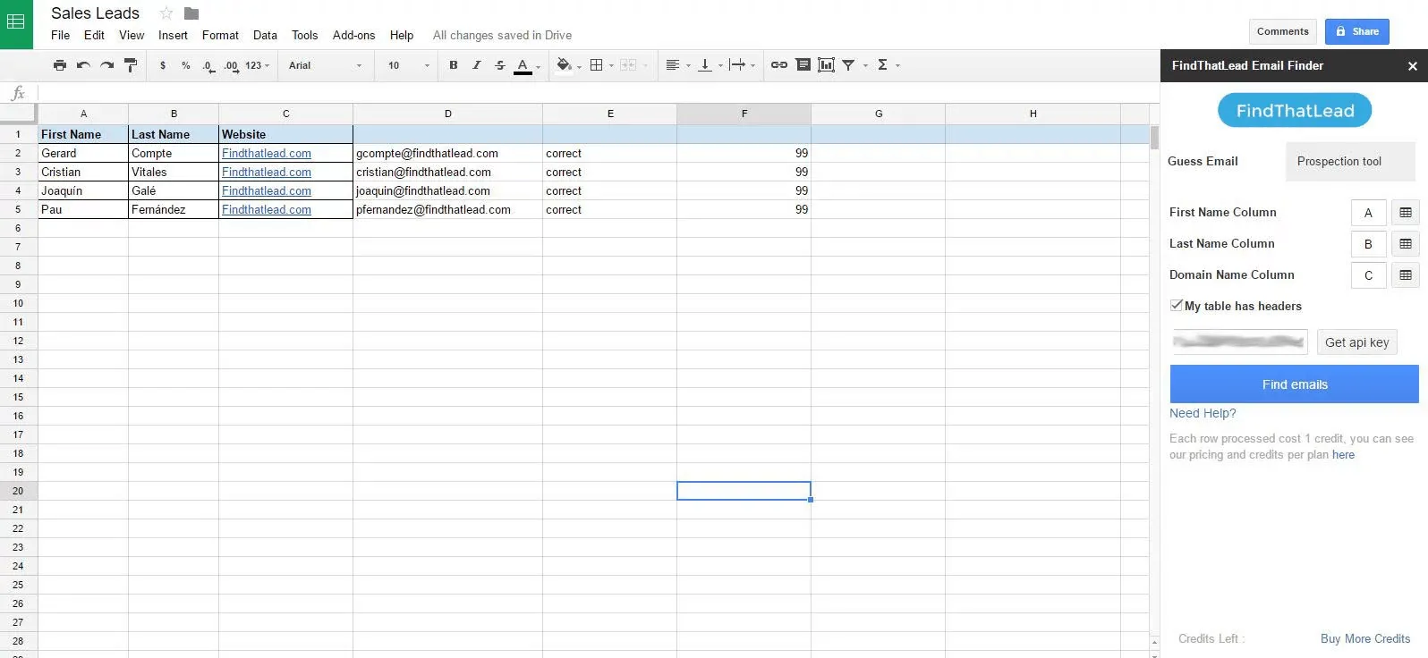This screenshot has width=1428, height=658.
Task: Click the Get api key button
Action: click(1356, 342)
